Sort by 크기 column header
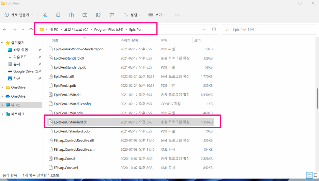319x181 pixels. coord(197,40)
